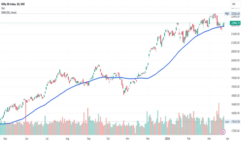Click the Sep label on time axis

(89, 139)
